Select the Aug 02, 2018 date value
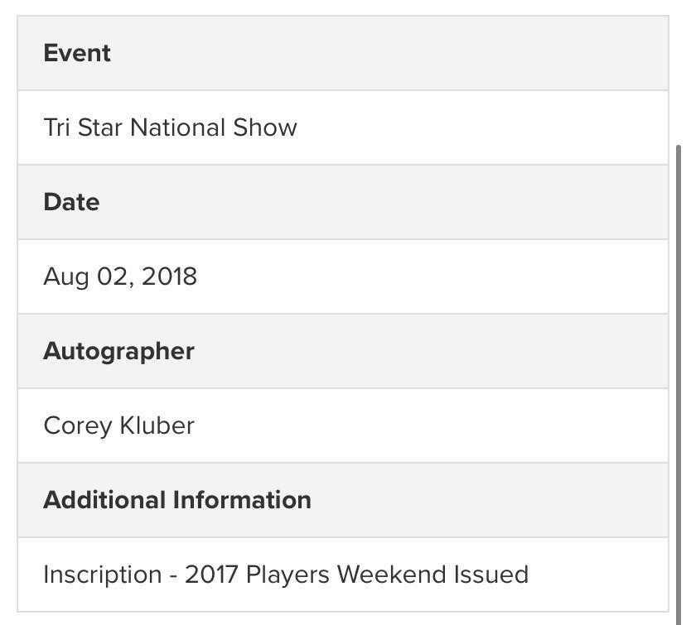The height and width of the screenshot is (625, 686). pyautogui.click(x=120, y=276)
